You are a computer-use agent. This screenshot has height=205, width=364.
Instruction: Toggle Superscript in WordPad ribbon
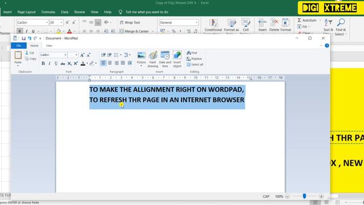pyautogui.click(x=76, y=63)
